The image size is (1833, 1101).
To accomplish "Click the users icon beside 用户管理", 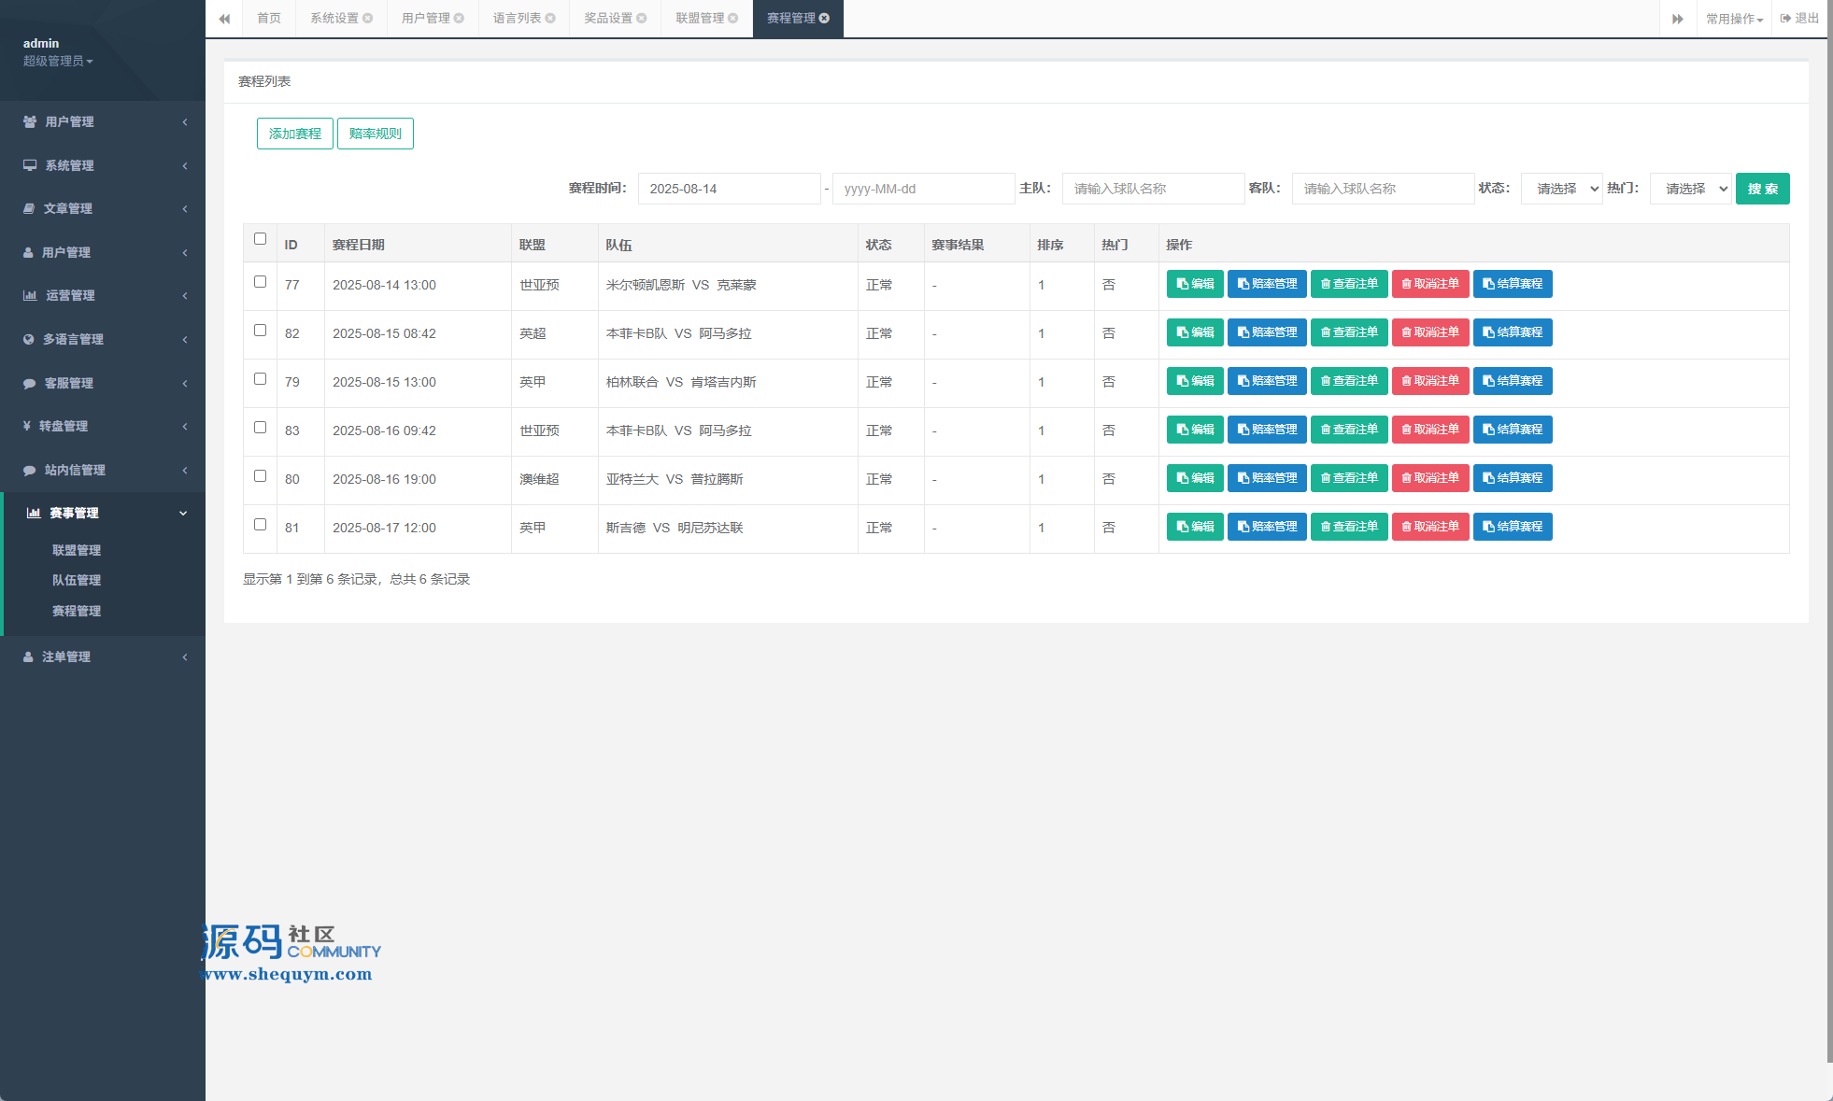I will pos(30,122).
